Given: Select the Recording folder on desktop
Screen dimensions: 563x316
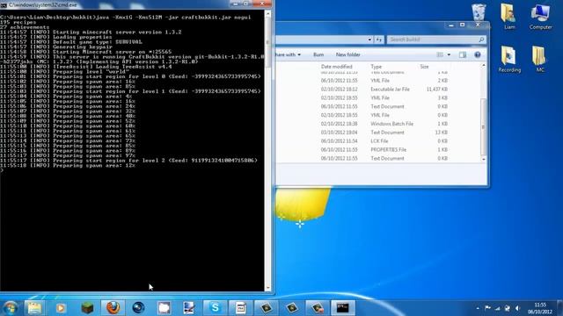Looking at the screenshot, I should 509,59.
